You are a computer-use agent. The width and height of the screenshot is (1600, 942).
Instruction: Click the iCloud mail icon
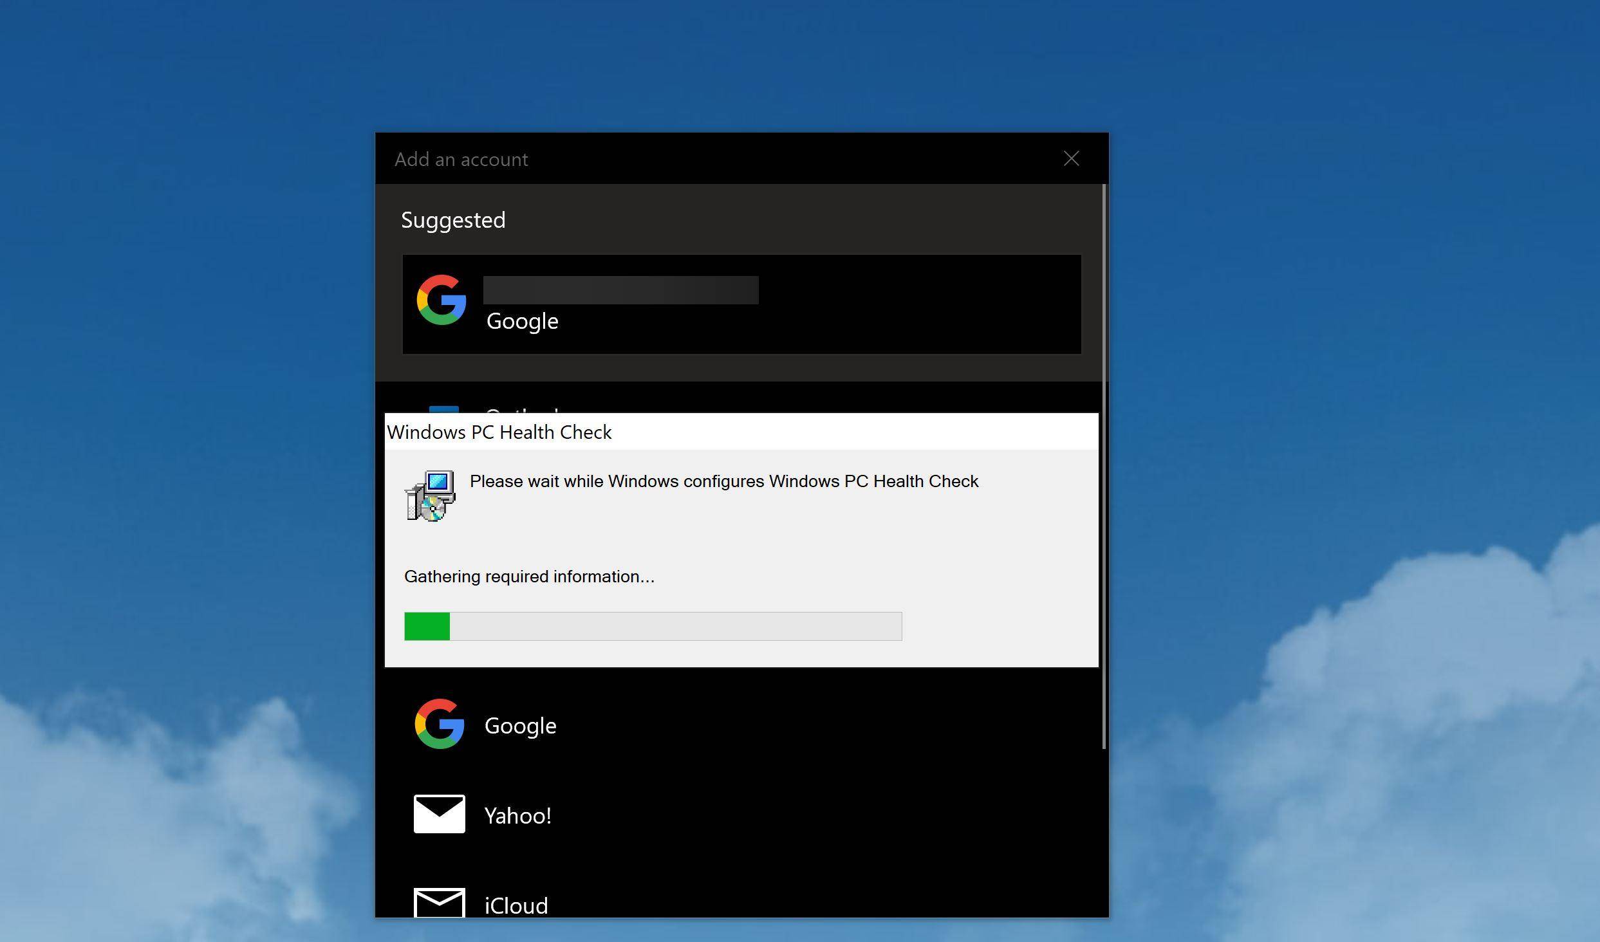(440, 904)
